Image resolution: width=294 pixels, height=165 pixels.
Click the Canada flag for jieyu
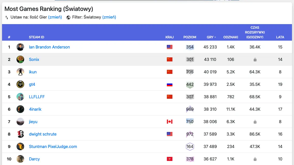[169, 122]
